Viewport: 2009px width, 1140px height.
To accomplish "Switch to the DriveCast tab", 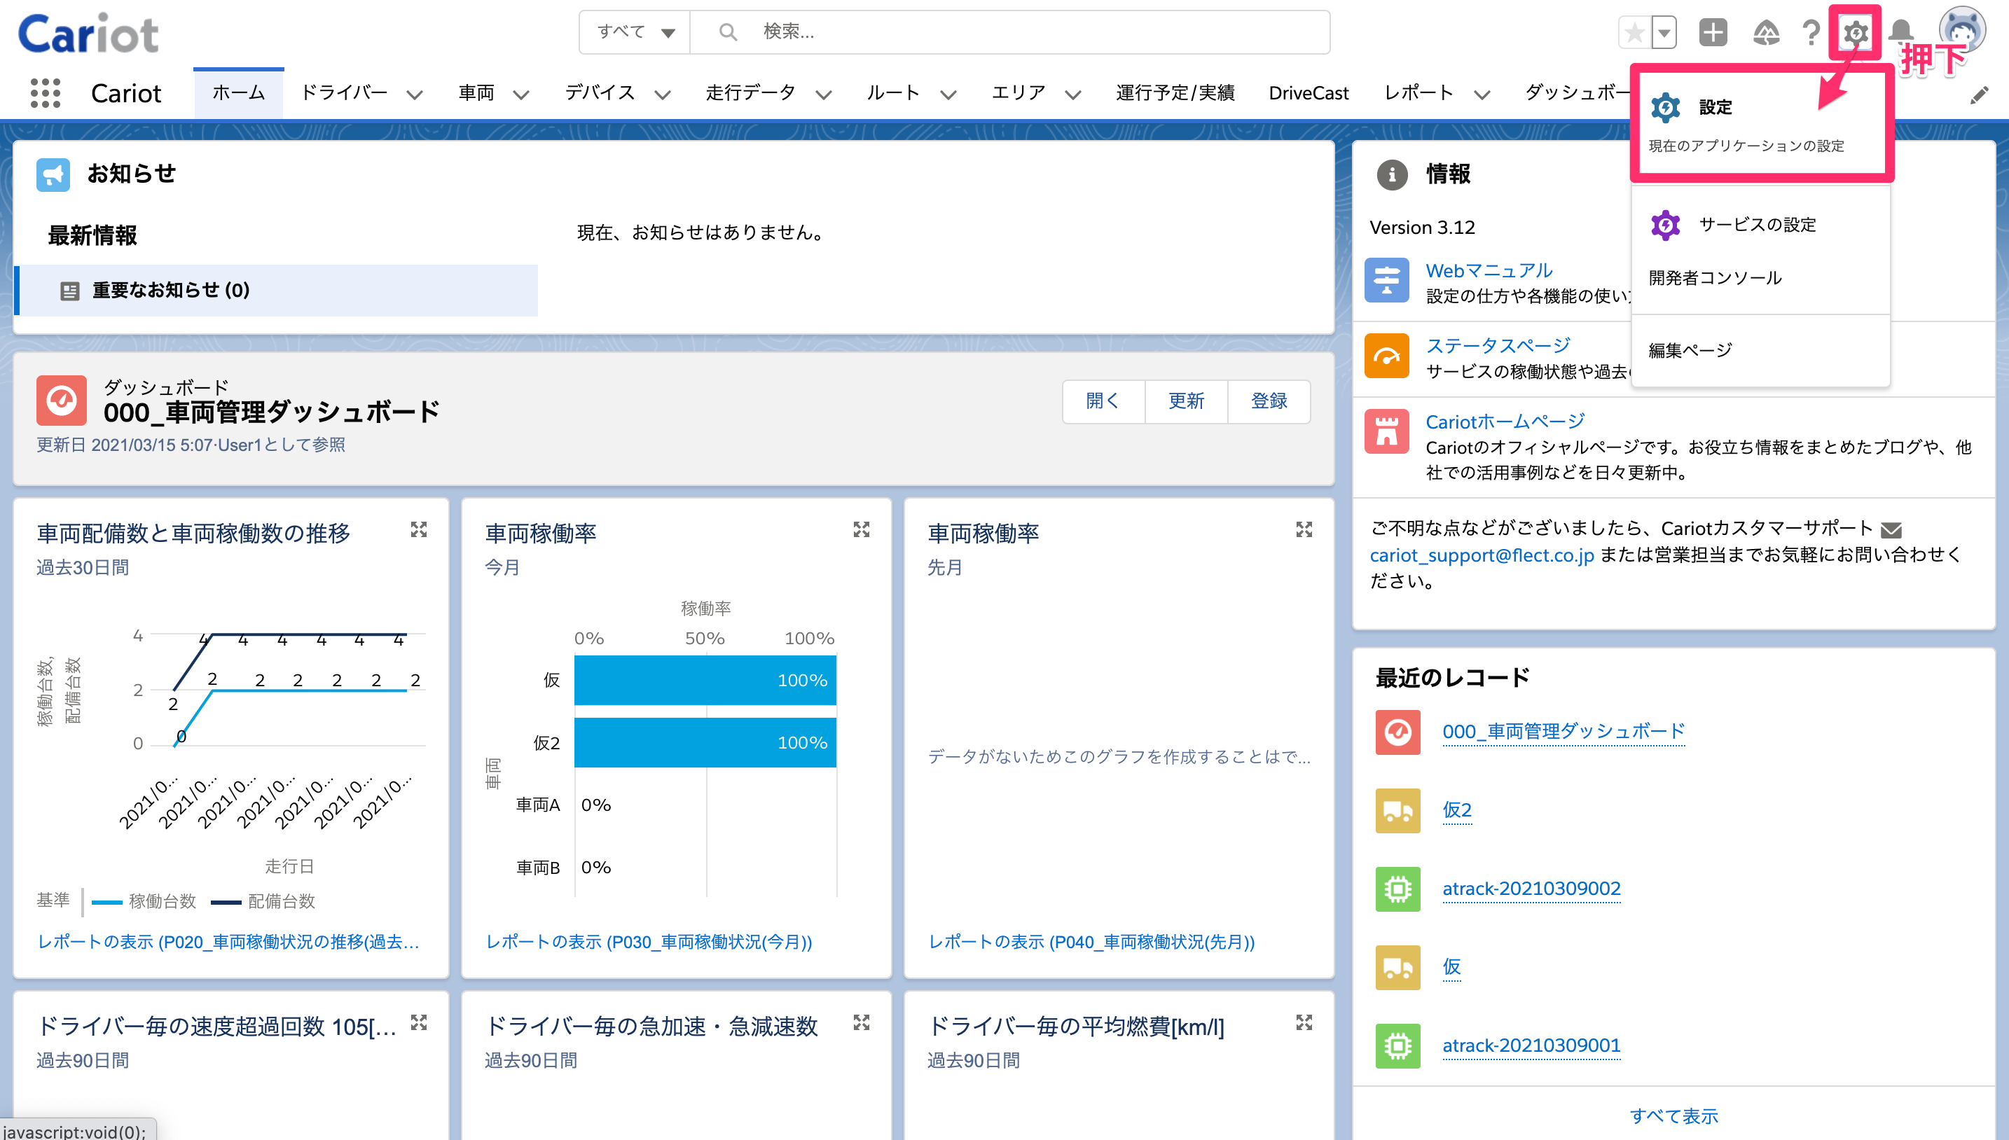I will (x=1308, y=93).
